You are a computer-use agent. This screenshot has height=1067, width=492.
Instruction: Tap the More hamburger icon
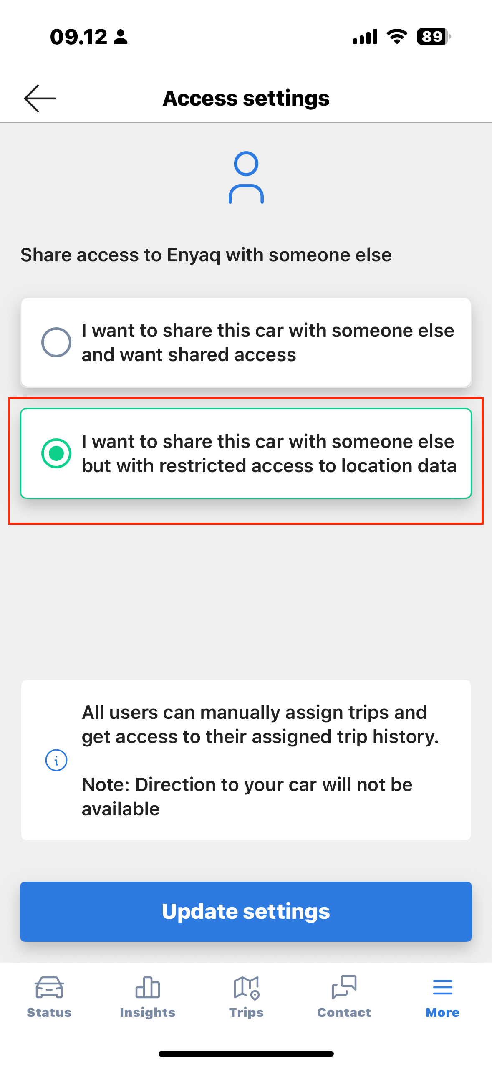point(442,987)
